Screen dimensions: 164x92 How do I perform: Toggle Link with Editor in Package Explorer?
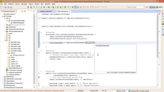click(25, 11)
